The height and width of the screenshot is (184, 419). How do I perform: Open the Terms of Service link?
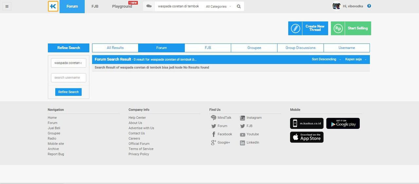click(141, 149)
